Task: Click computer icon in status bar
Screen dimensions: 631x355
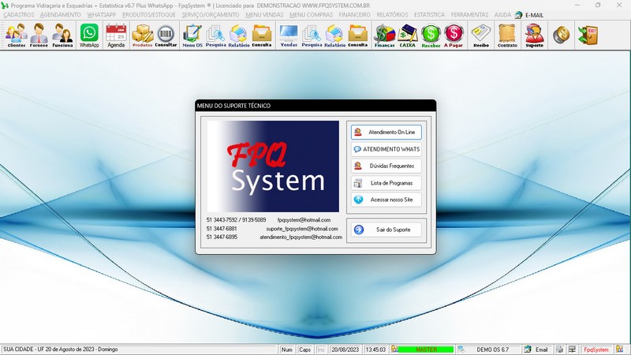Action: 572,349
